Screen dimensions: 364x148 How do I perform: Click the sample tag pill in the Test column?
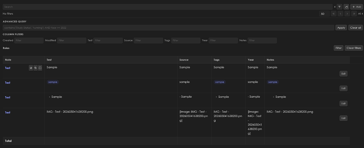53,82
